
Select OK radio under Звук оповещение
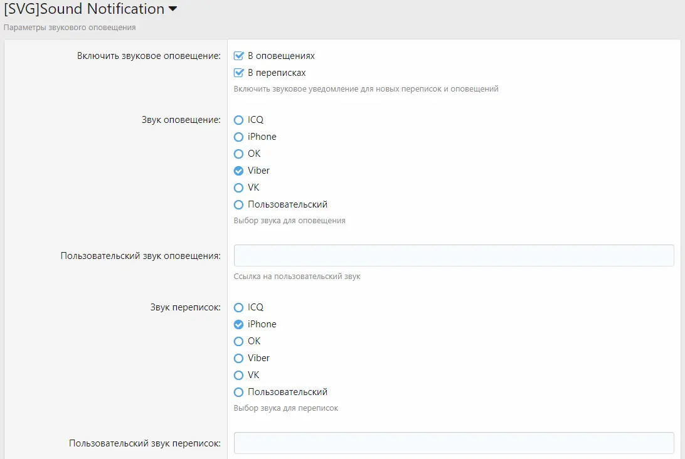[x=238, y=154]
